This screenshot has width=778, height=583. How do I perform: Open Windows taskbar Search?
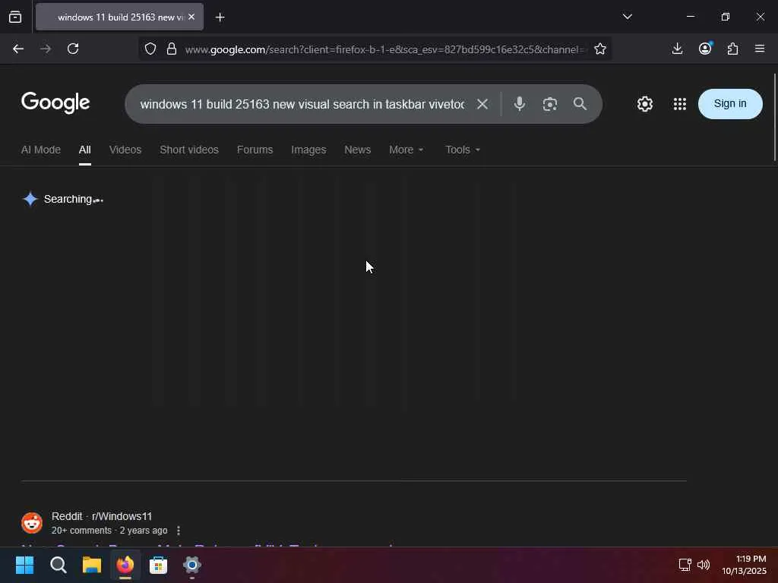[58, 565]
